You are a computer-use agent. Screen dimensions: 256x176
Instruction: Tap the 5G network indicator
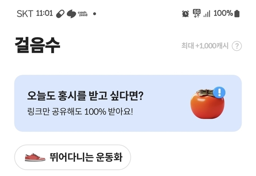(196, 13)
